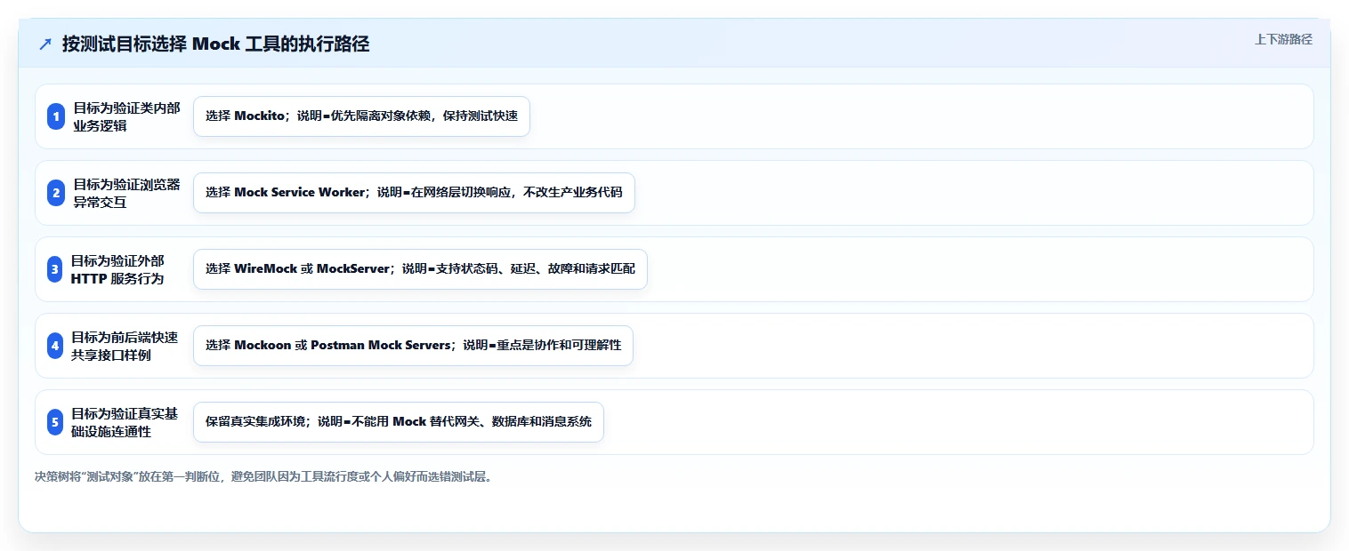1349x551 pixels.
Task: Click the step 2 number badge
Action: [56, 193]
